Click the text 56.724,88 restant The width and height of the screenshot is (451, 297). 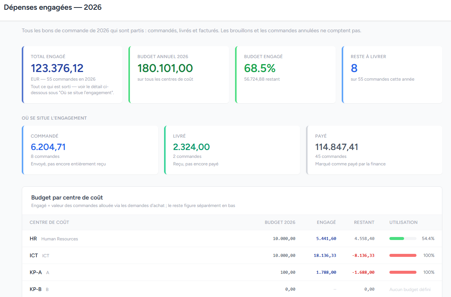pyautogui.click(x=262, y=79)
